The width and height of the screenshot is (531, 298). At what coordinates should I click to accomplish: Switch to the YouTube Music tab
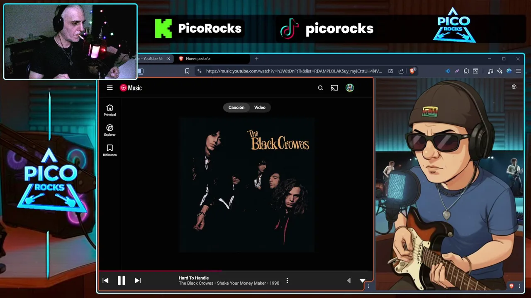pos(151,59)
